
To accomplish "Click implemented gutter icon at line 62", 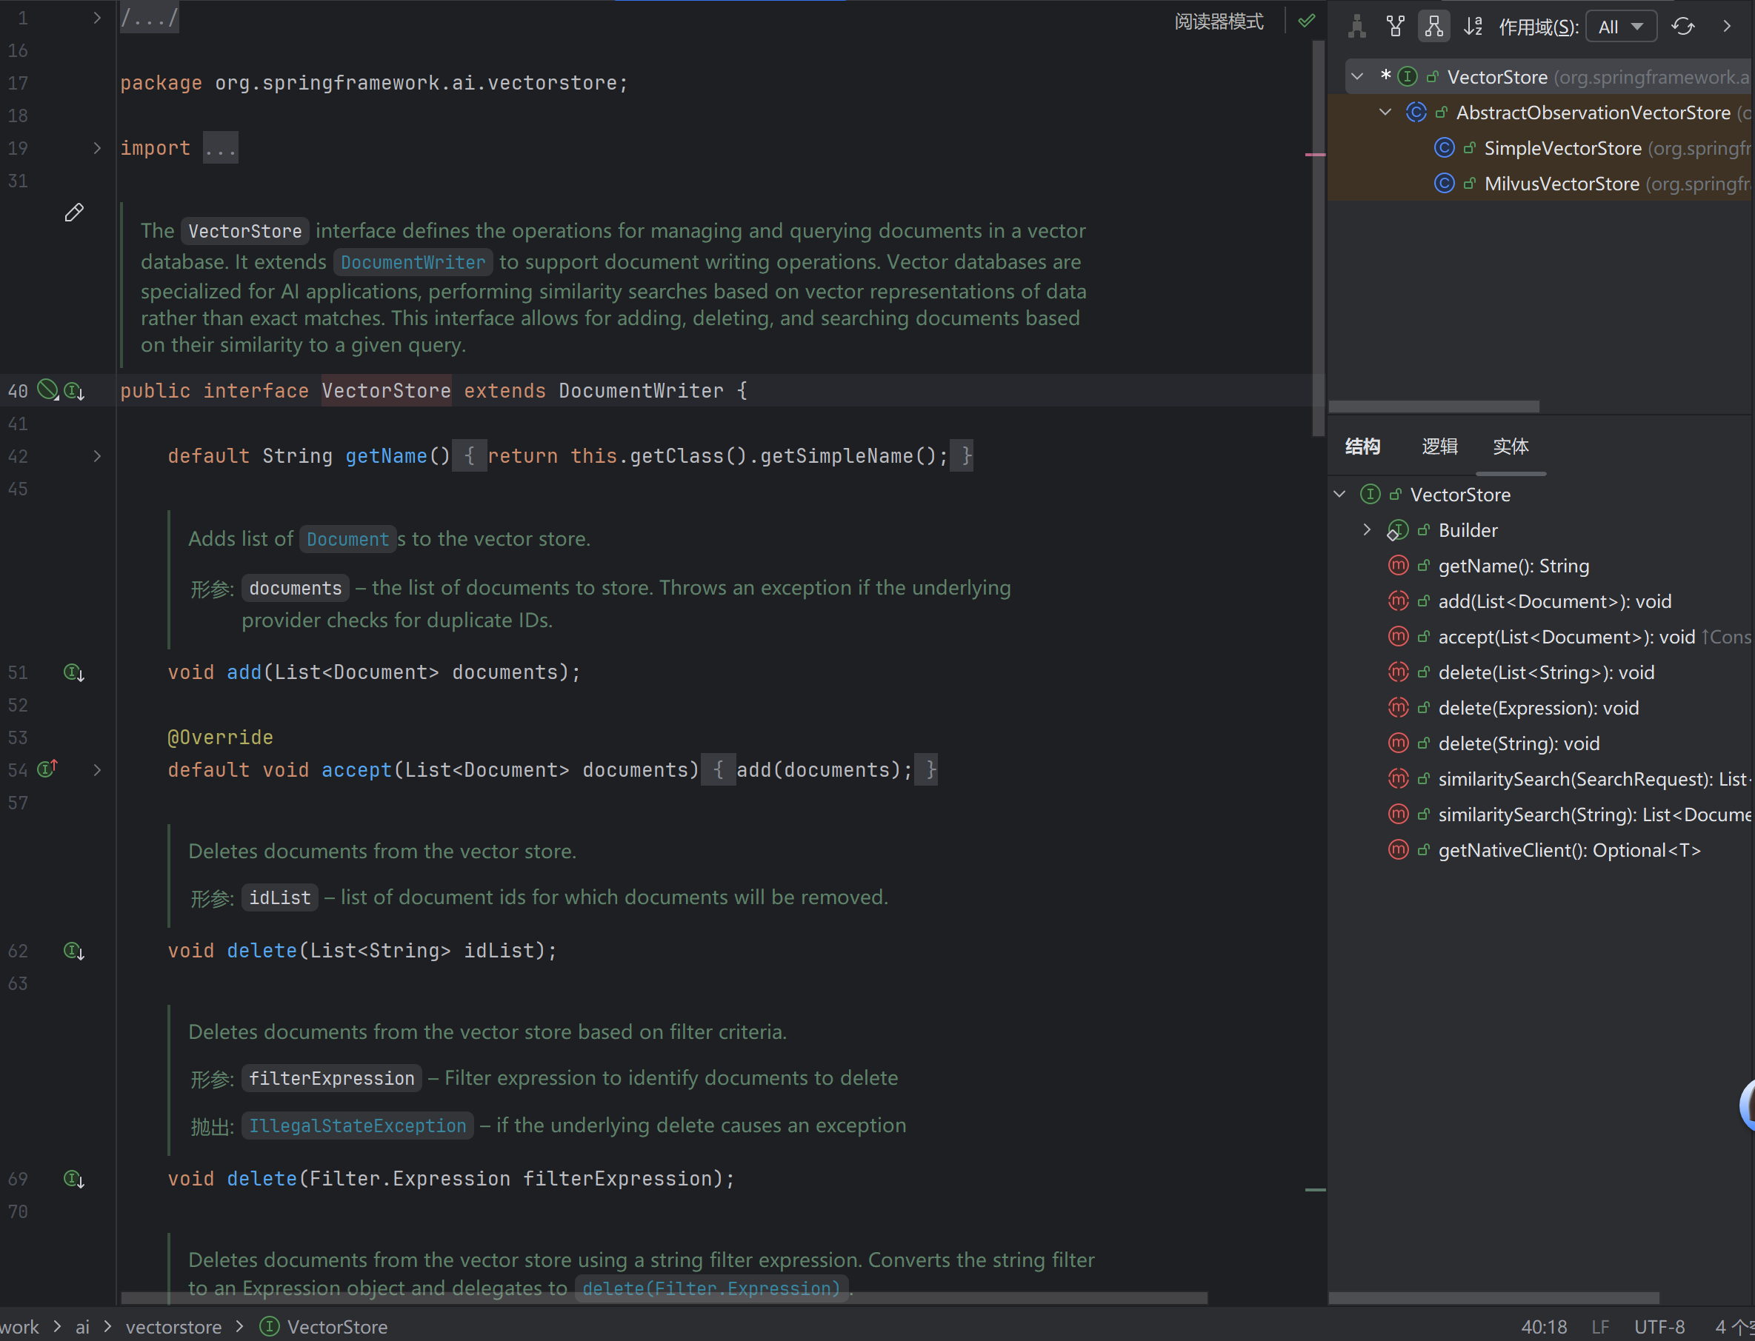I will 74,951.
